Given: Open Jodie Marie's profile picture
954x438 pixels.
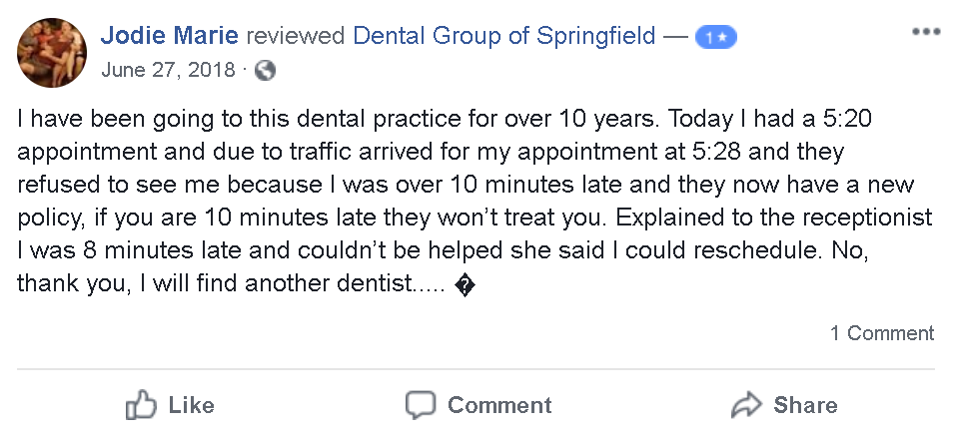Looking at the screenshot, I should coord(52,52).
